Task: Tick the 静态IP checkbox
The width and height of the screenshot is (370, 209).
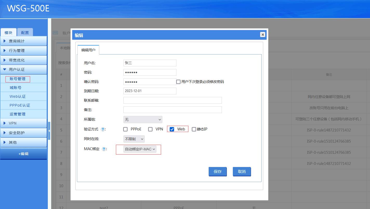Action: tap(194, 129)
